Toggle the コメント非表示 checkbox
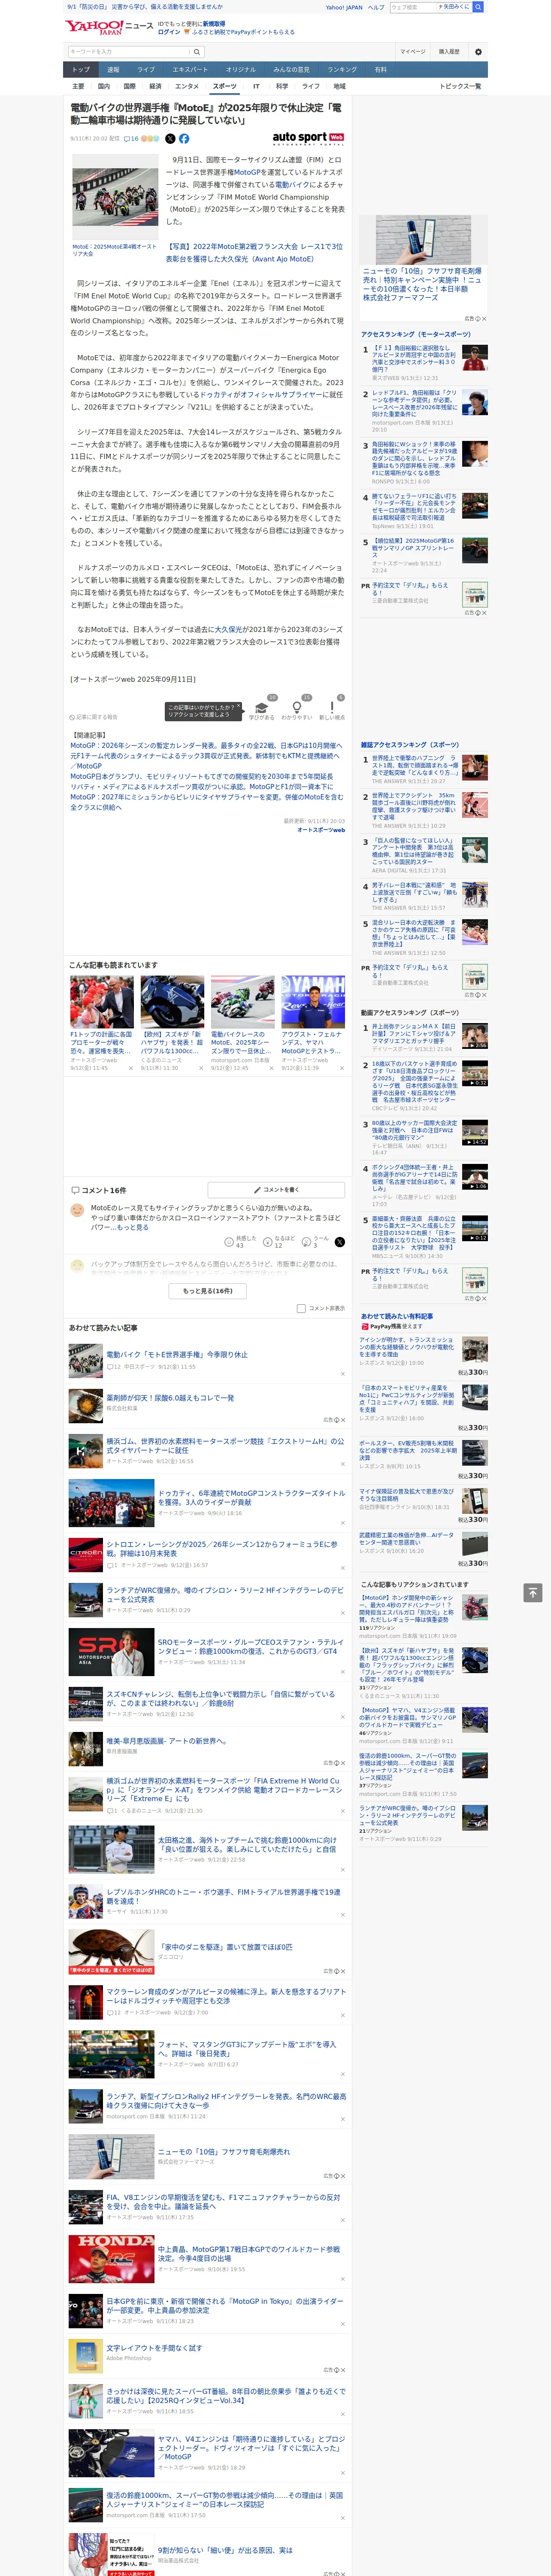Image resolution: width=551 pixels, height=2576 pixels. [x=301, y=1308]
